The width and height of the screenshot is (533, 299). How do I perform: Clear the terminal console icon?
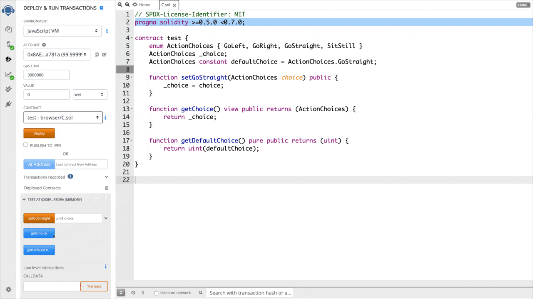click(133, 293)
